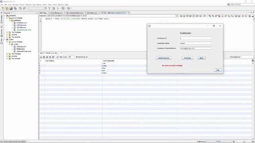Click Delete Record button in Customers dialog
Viewport: 255px width, 143px height.
pos(164,58)
